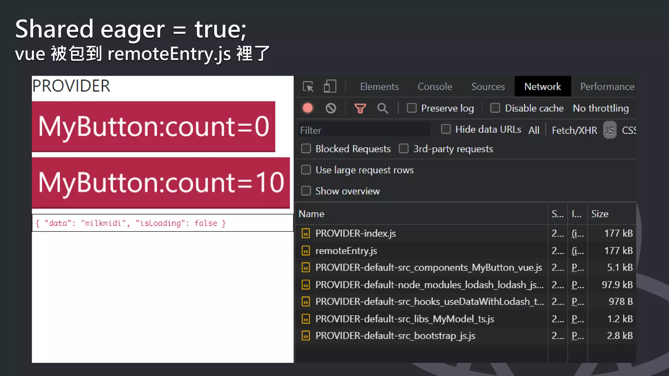Filter by CSS request type
Screen dimensions: 669x376
tap(629, 130)
